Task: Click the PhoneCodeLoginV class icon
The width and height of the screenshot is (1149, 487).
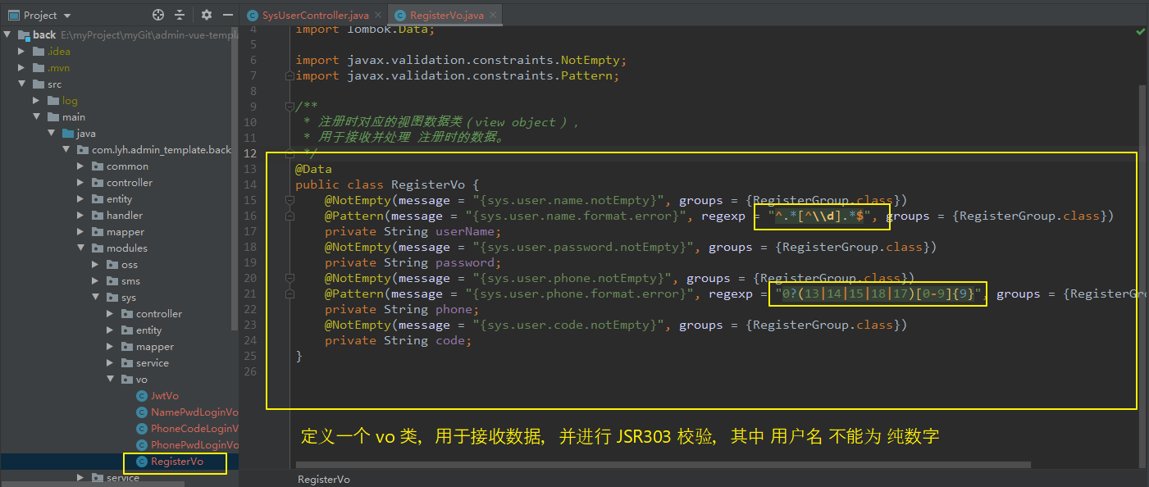Action: tap(142, 429)
